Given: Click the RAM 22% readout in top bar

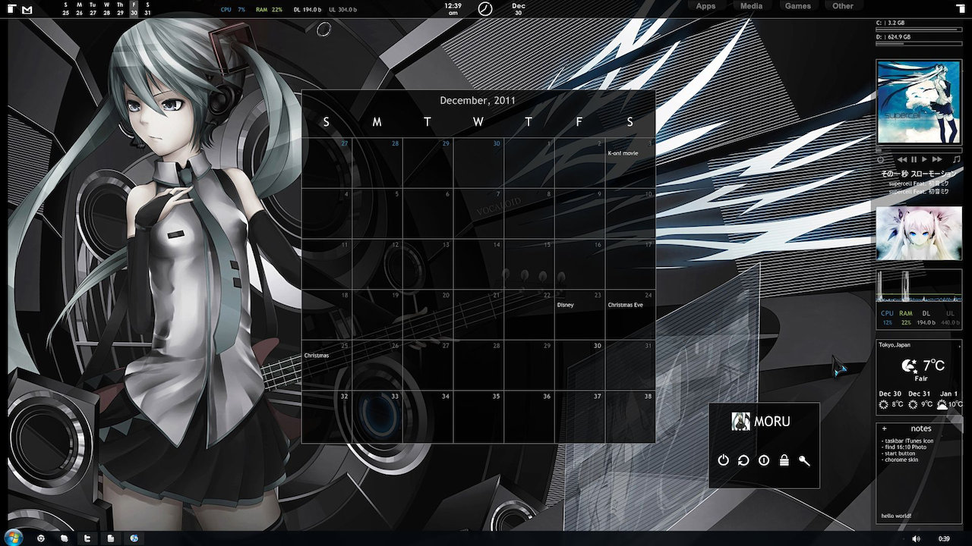Looking at the screenshot, I should click(267, 10).
